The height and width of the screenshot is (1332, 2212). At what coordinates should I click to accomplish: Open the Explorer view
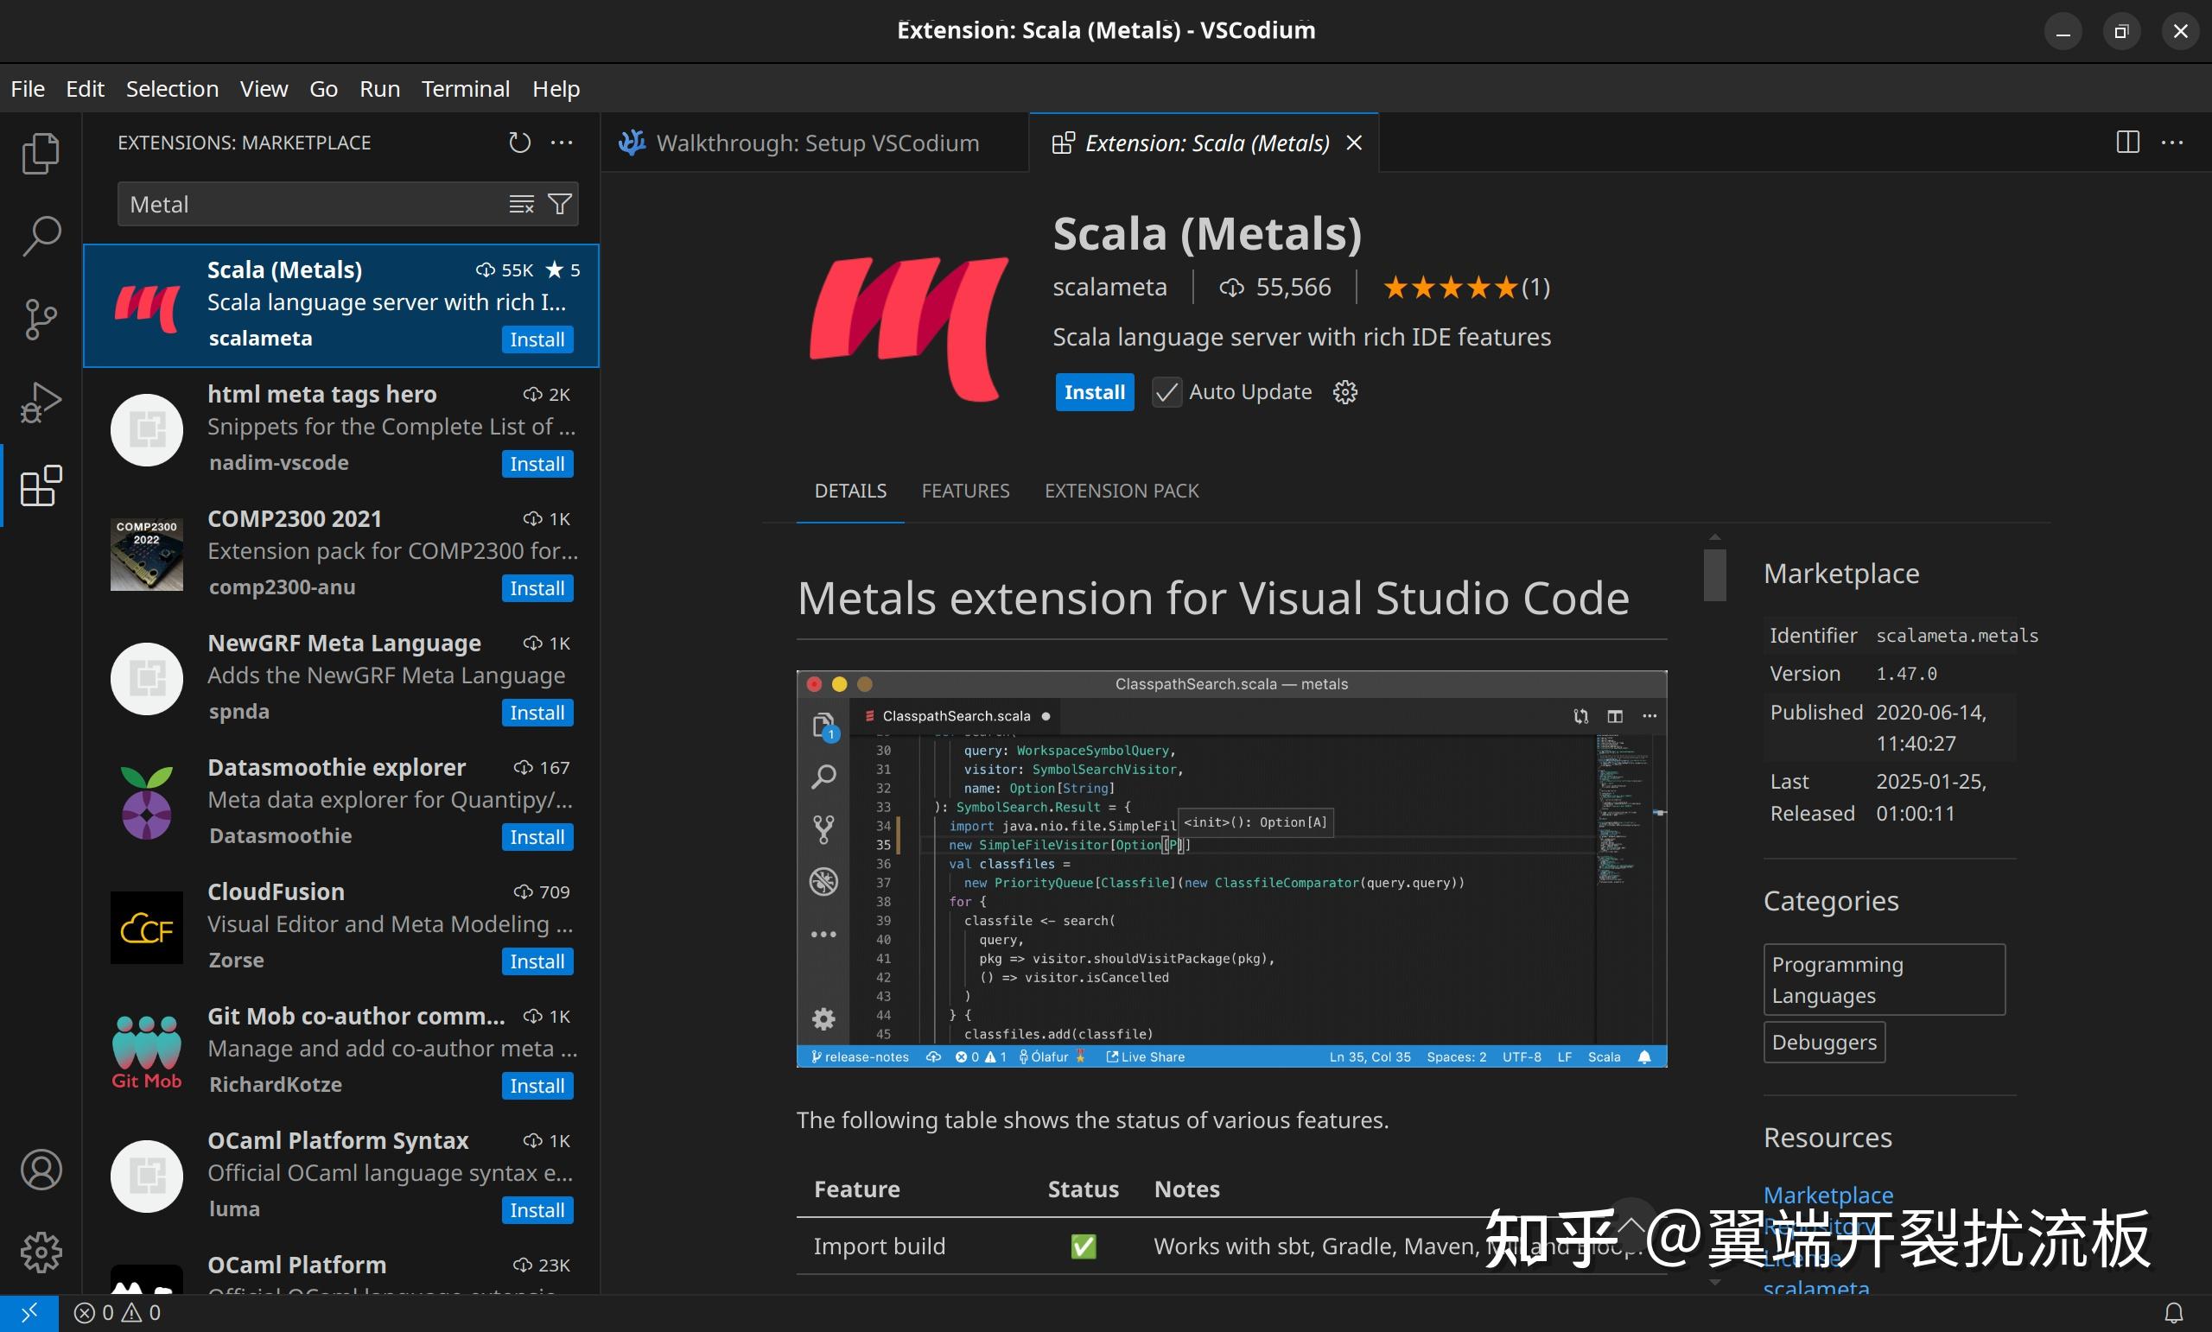pos(40,153)
